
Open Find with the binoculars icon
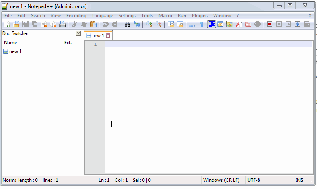[127, 24]
